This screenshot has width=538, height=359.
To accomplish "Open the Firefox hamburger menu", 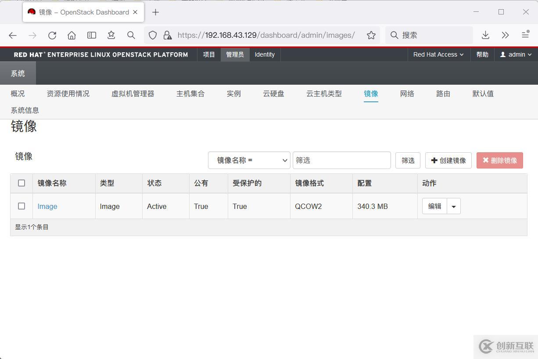I will click(x=525, y=35).
